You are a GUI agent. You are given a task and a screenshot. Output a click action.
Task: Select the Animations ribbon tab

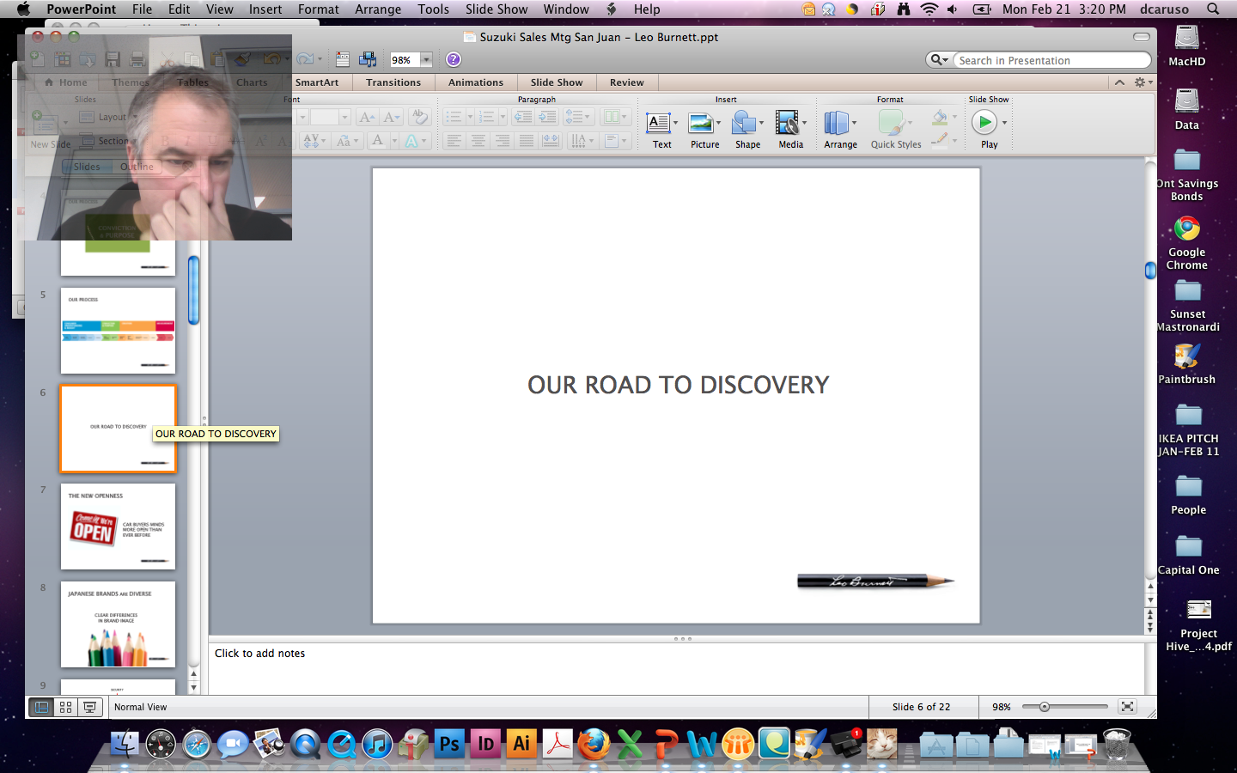click(x=475, y=82)
